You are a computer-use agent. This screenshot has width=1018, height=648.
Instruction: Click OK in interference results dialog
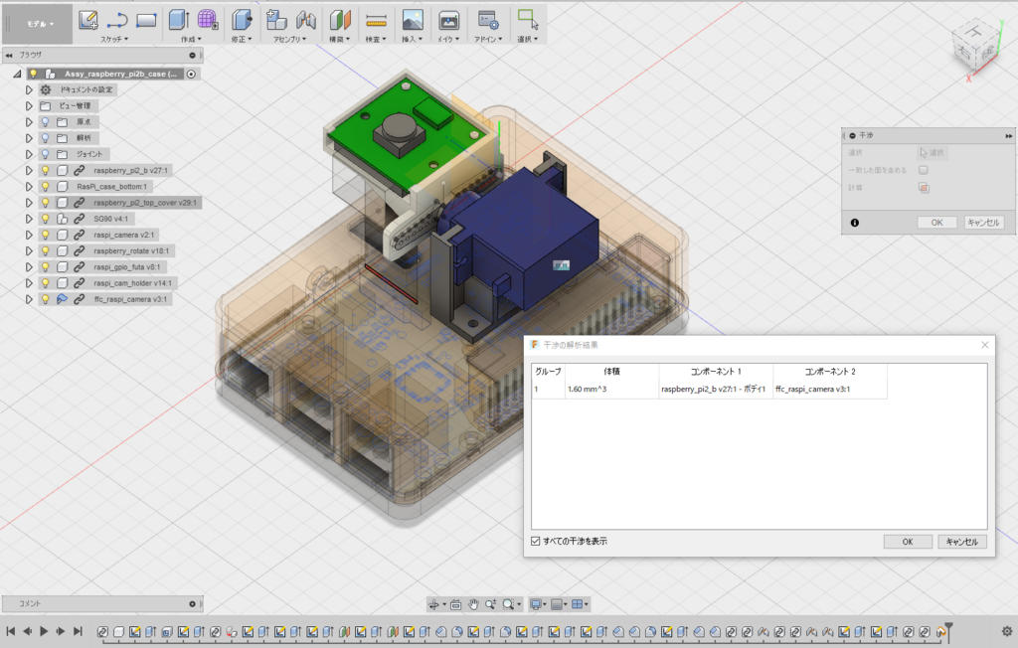pyautogui.click(x=908, y=542)
